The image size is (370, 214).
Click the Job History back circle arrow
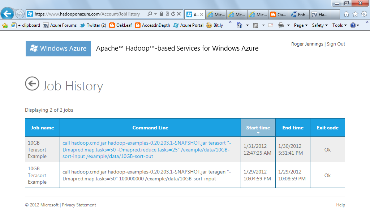coord(32,84)
